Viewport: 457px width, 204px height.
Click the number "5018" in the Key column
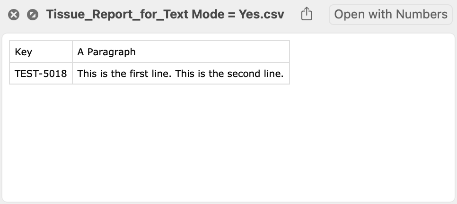pos(55,74)
